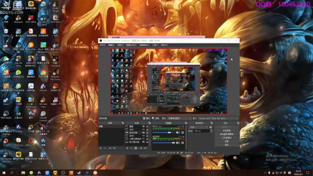
Task: Open the 视图(V) menu in OBS
Action: 121,45
